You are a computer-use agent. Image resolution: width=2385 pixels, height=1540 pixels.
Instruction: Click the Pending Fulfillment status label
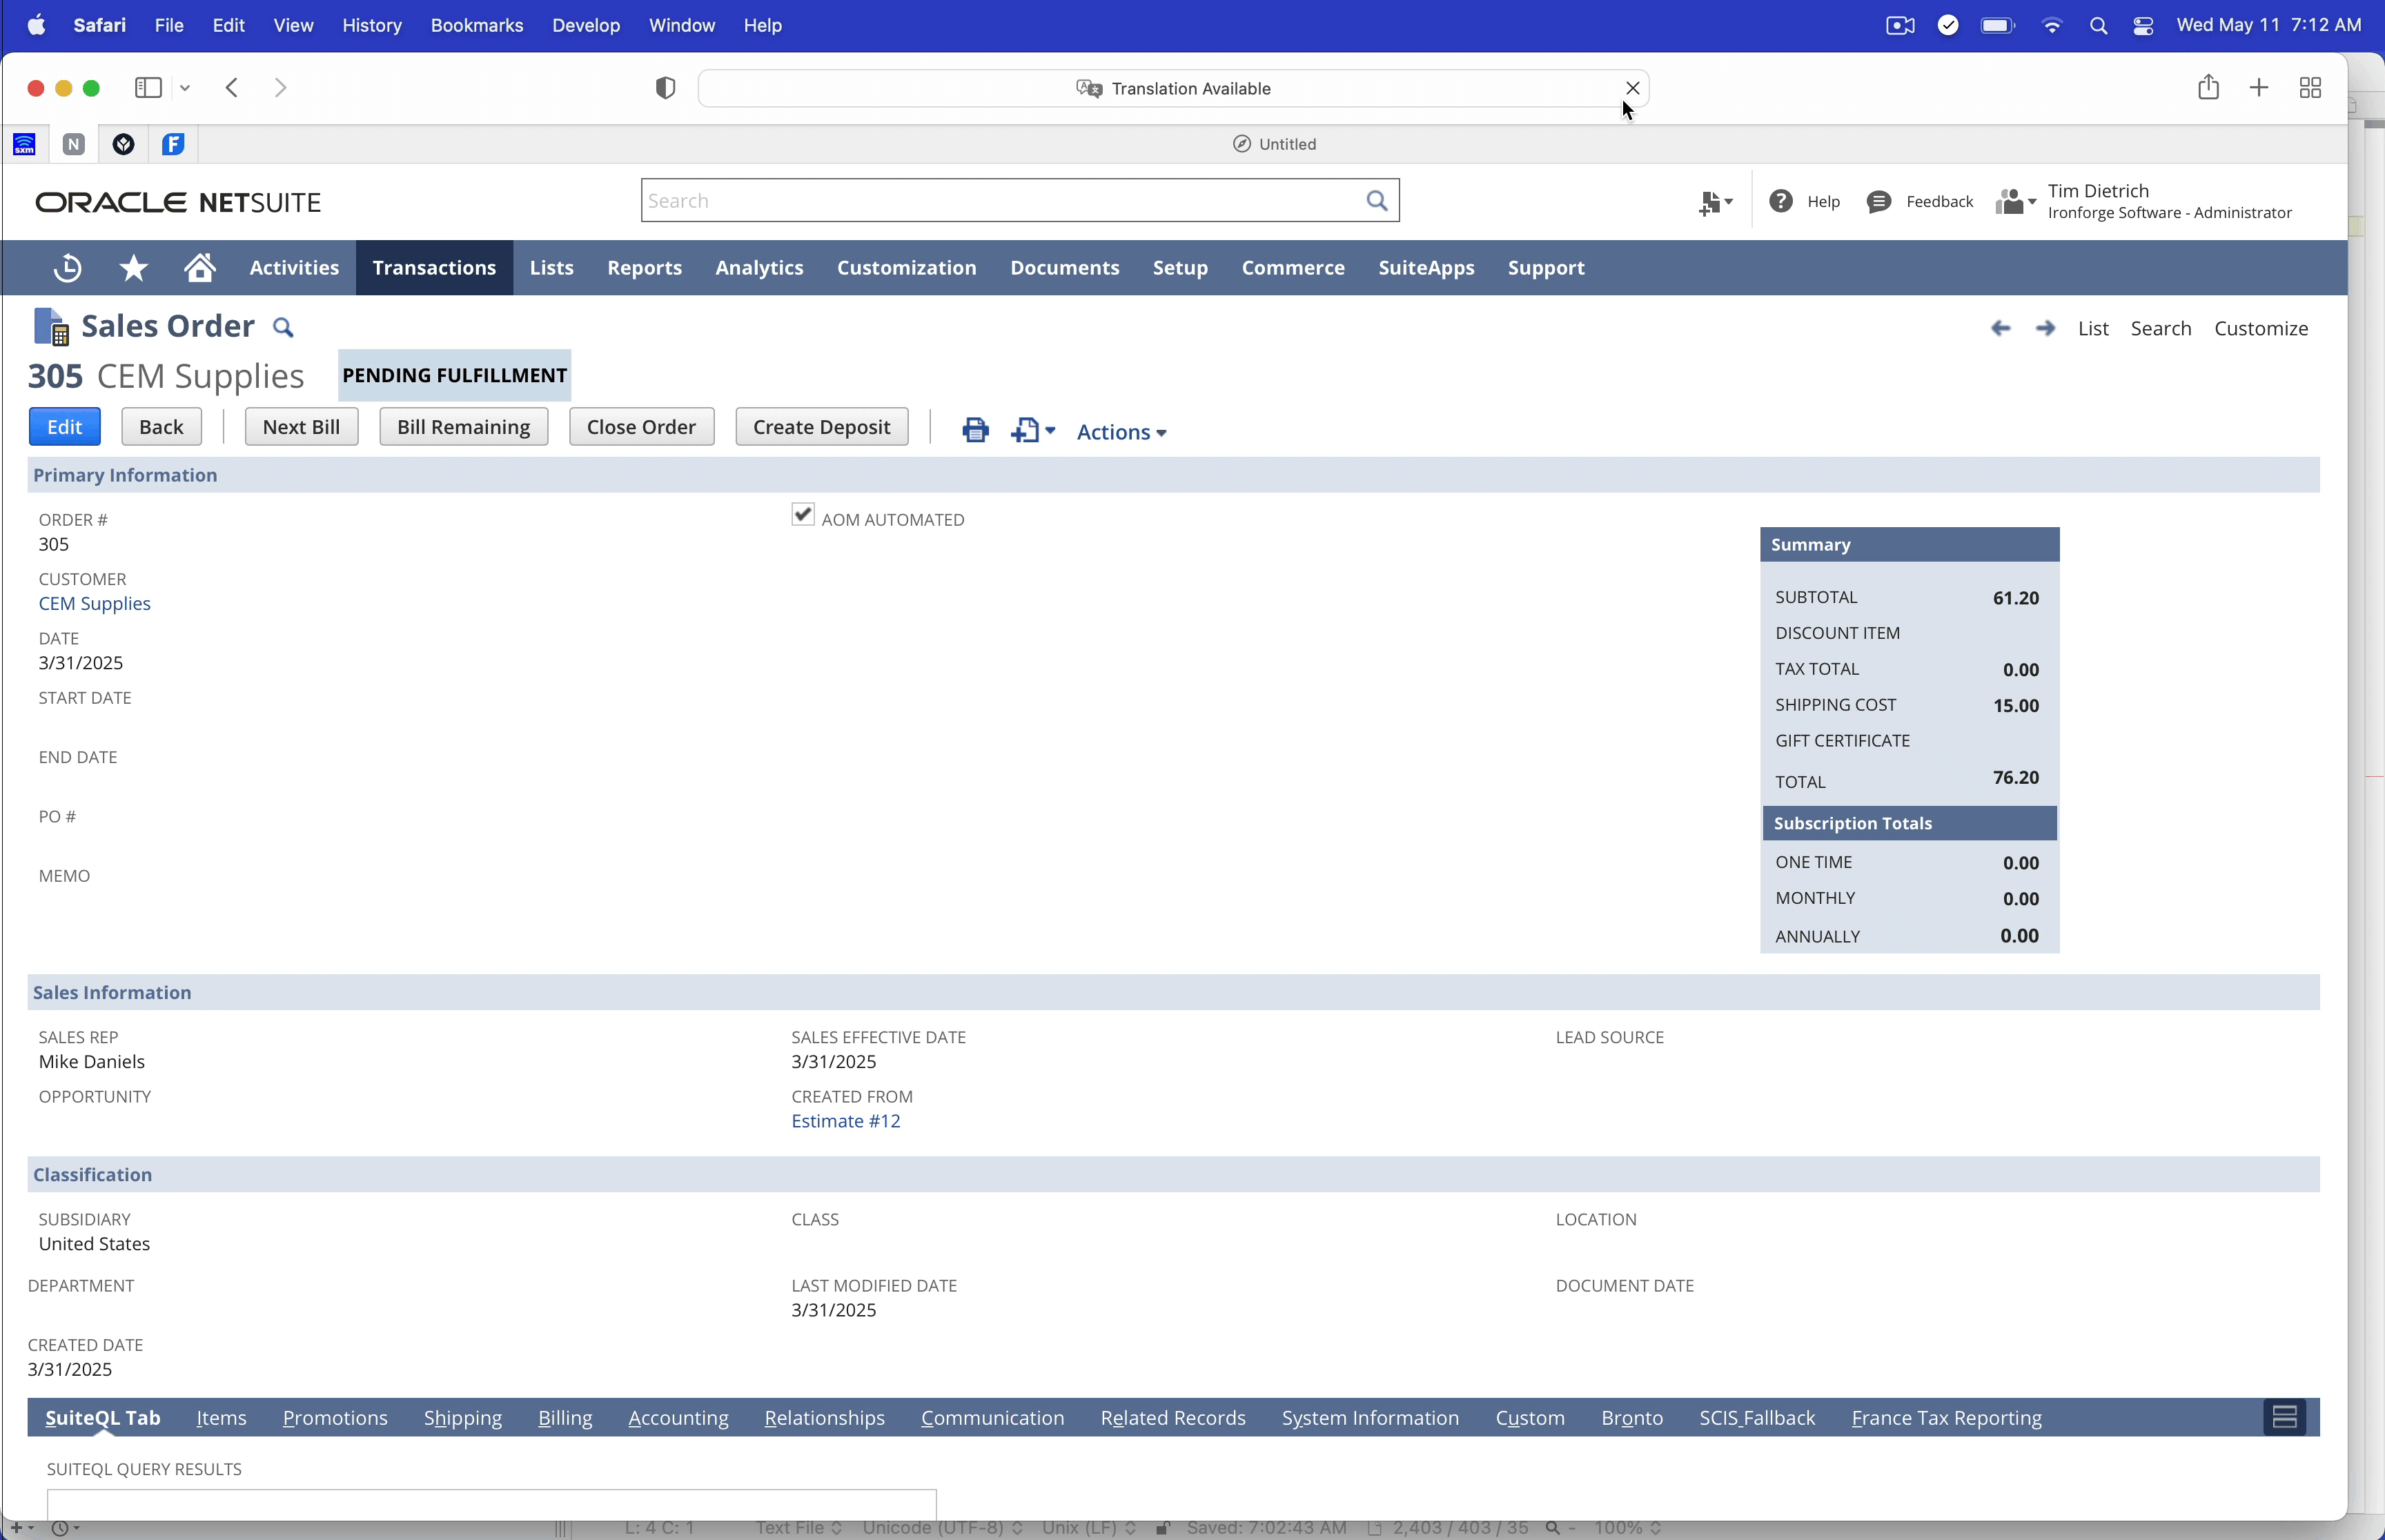point(454,375)
